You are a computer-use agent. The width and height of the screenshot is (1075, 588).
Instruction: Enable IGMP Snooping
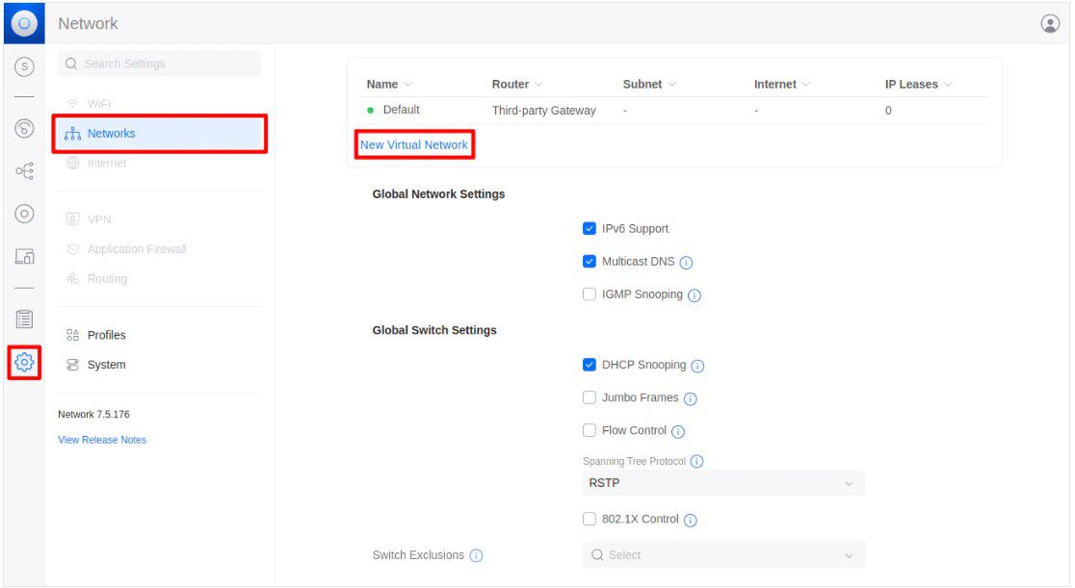tap(590, 294)
